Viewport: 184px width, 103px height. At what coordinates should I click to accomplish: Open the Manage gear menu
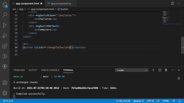point(5,93)
